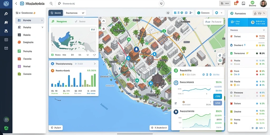
Task: Click the green circle status icon in header
Action: [252, 3]
